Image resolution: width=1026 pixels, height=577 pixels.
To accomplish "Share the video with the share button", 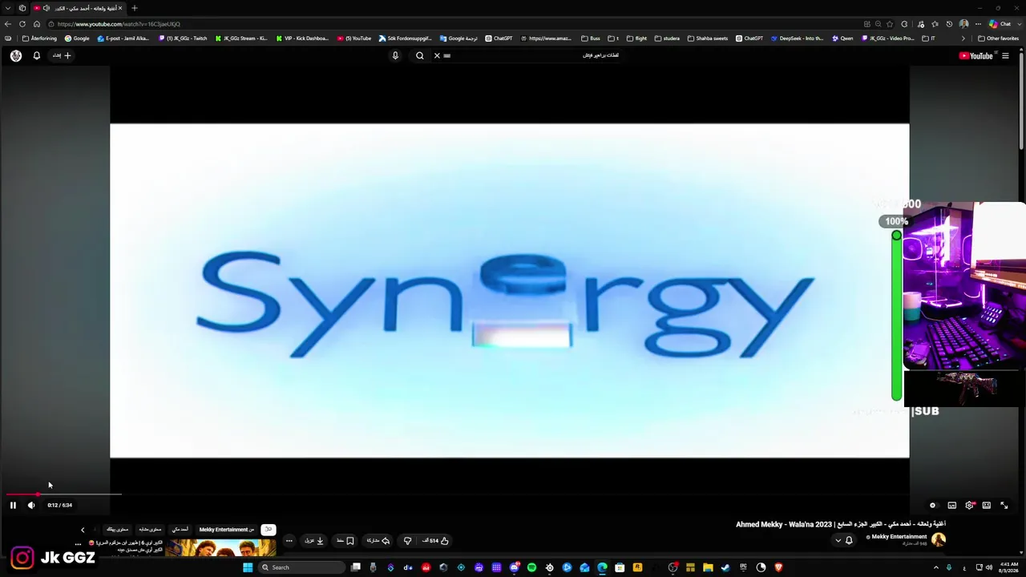I will coord(376,541).
